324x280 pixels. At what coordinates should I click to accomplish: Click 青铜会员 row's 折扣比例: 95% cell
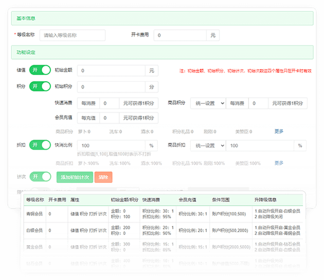point(157,217)
